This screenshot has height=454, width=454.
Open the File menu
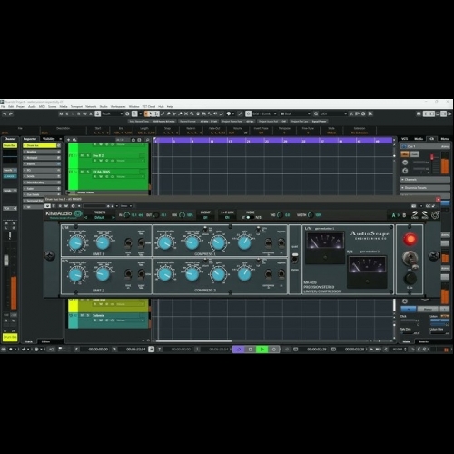tap(4, 107)
